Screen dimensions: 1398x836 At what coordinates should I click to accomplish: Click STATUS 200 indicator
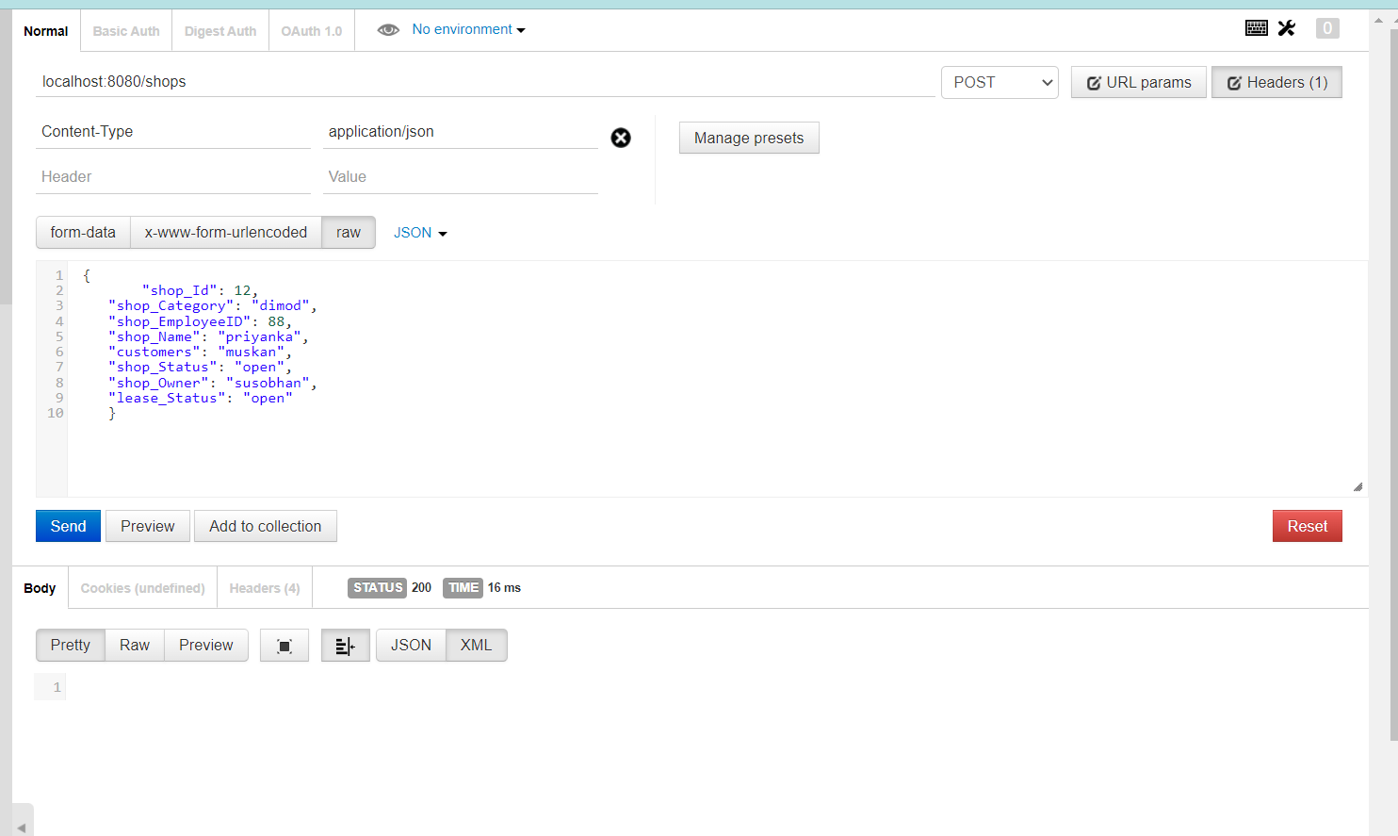(x=390, y=587)
